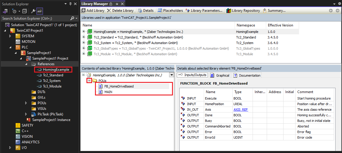The image size is (342, 153).
Task: Expand the HomingExample library row
Action: pyautogui.click(x=84, y=32)
